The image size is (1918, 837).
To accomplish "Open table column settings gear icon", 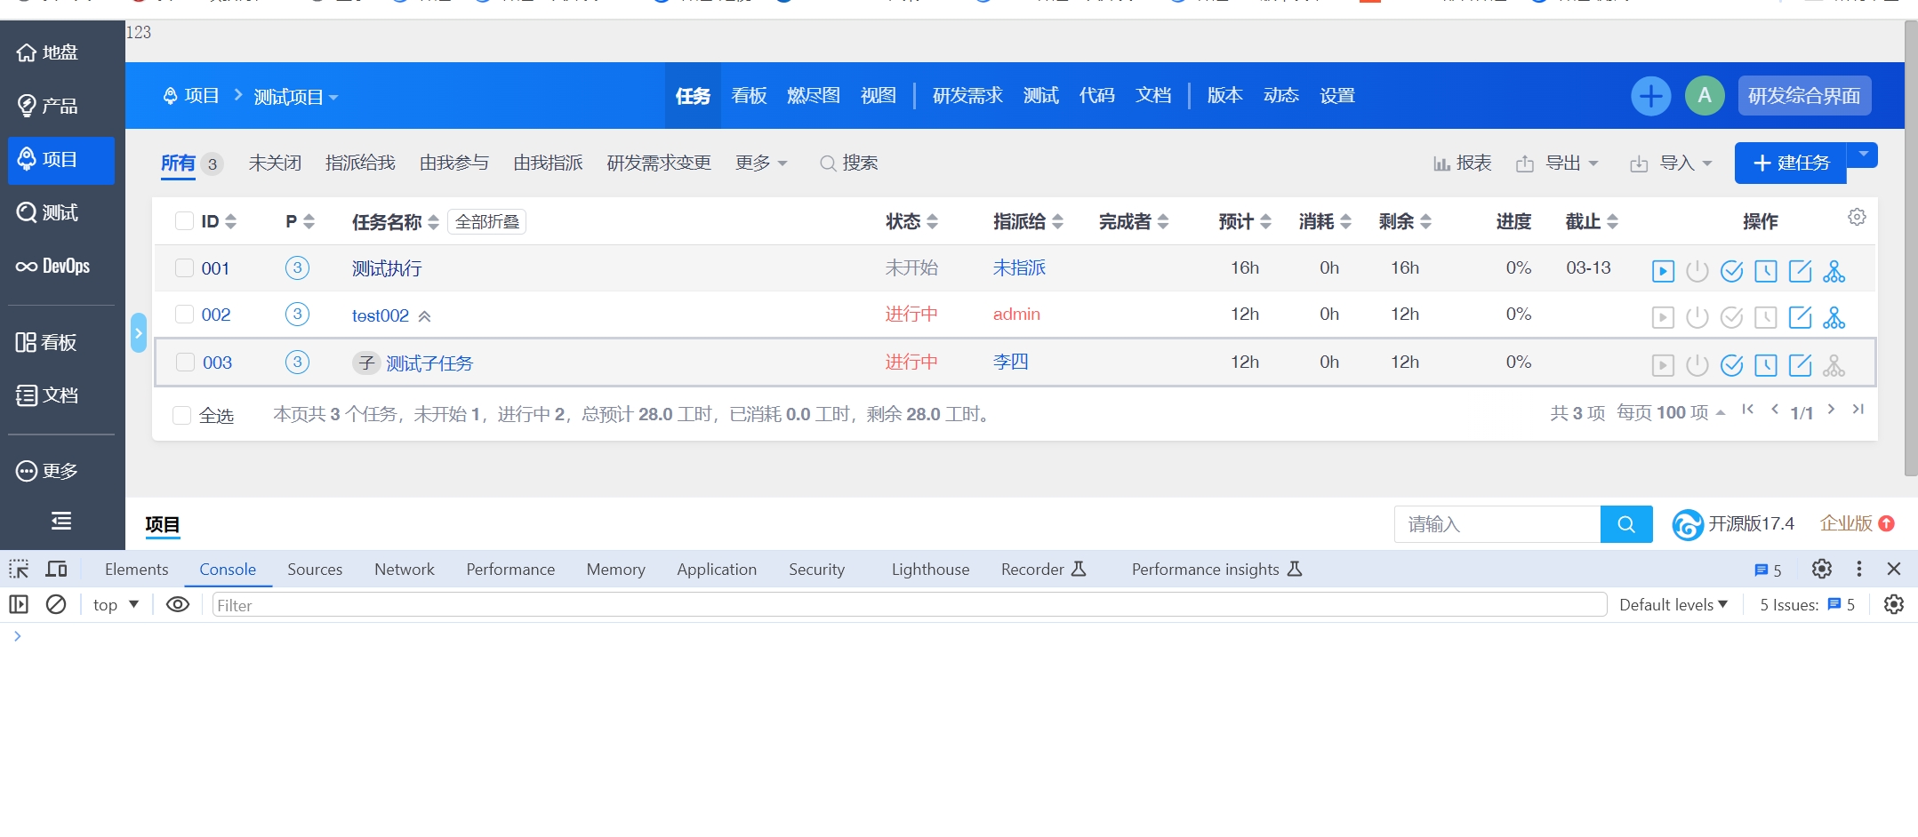I will (x=1857, y=217).
